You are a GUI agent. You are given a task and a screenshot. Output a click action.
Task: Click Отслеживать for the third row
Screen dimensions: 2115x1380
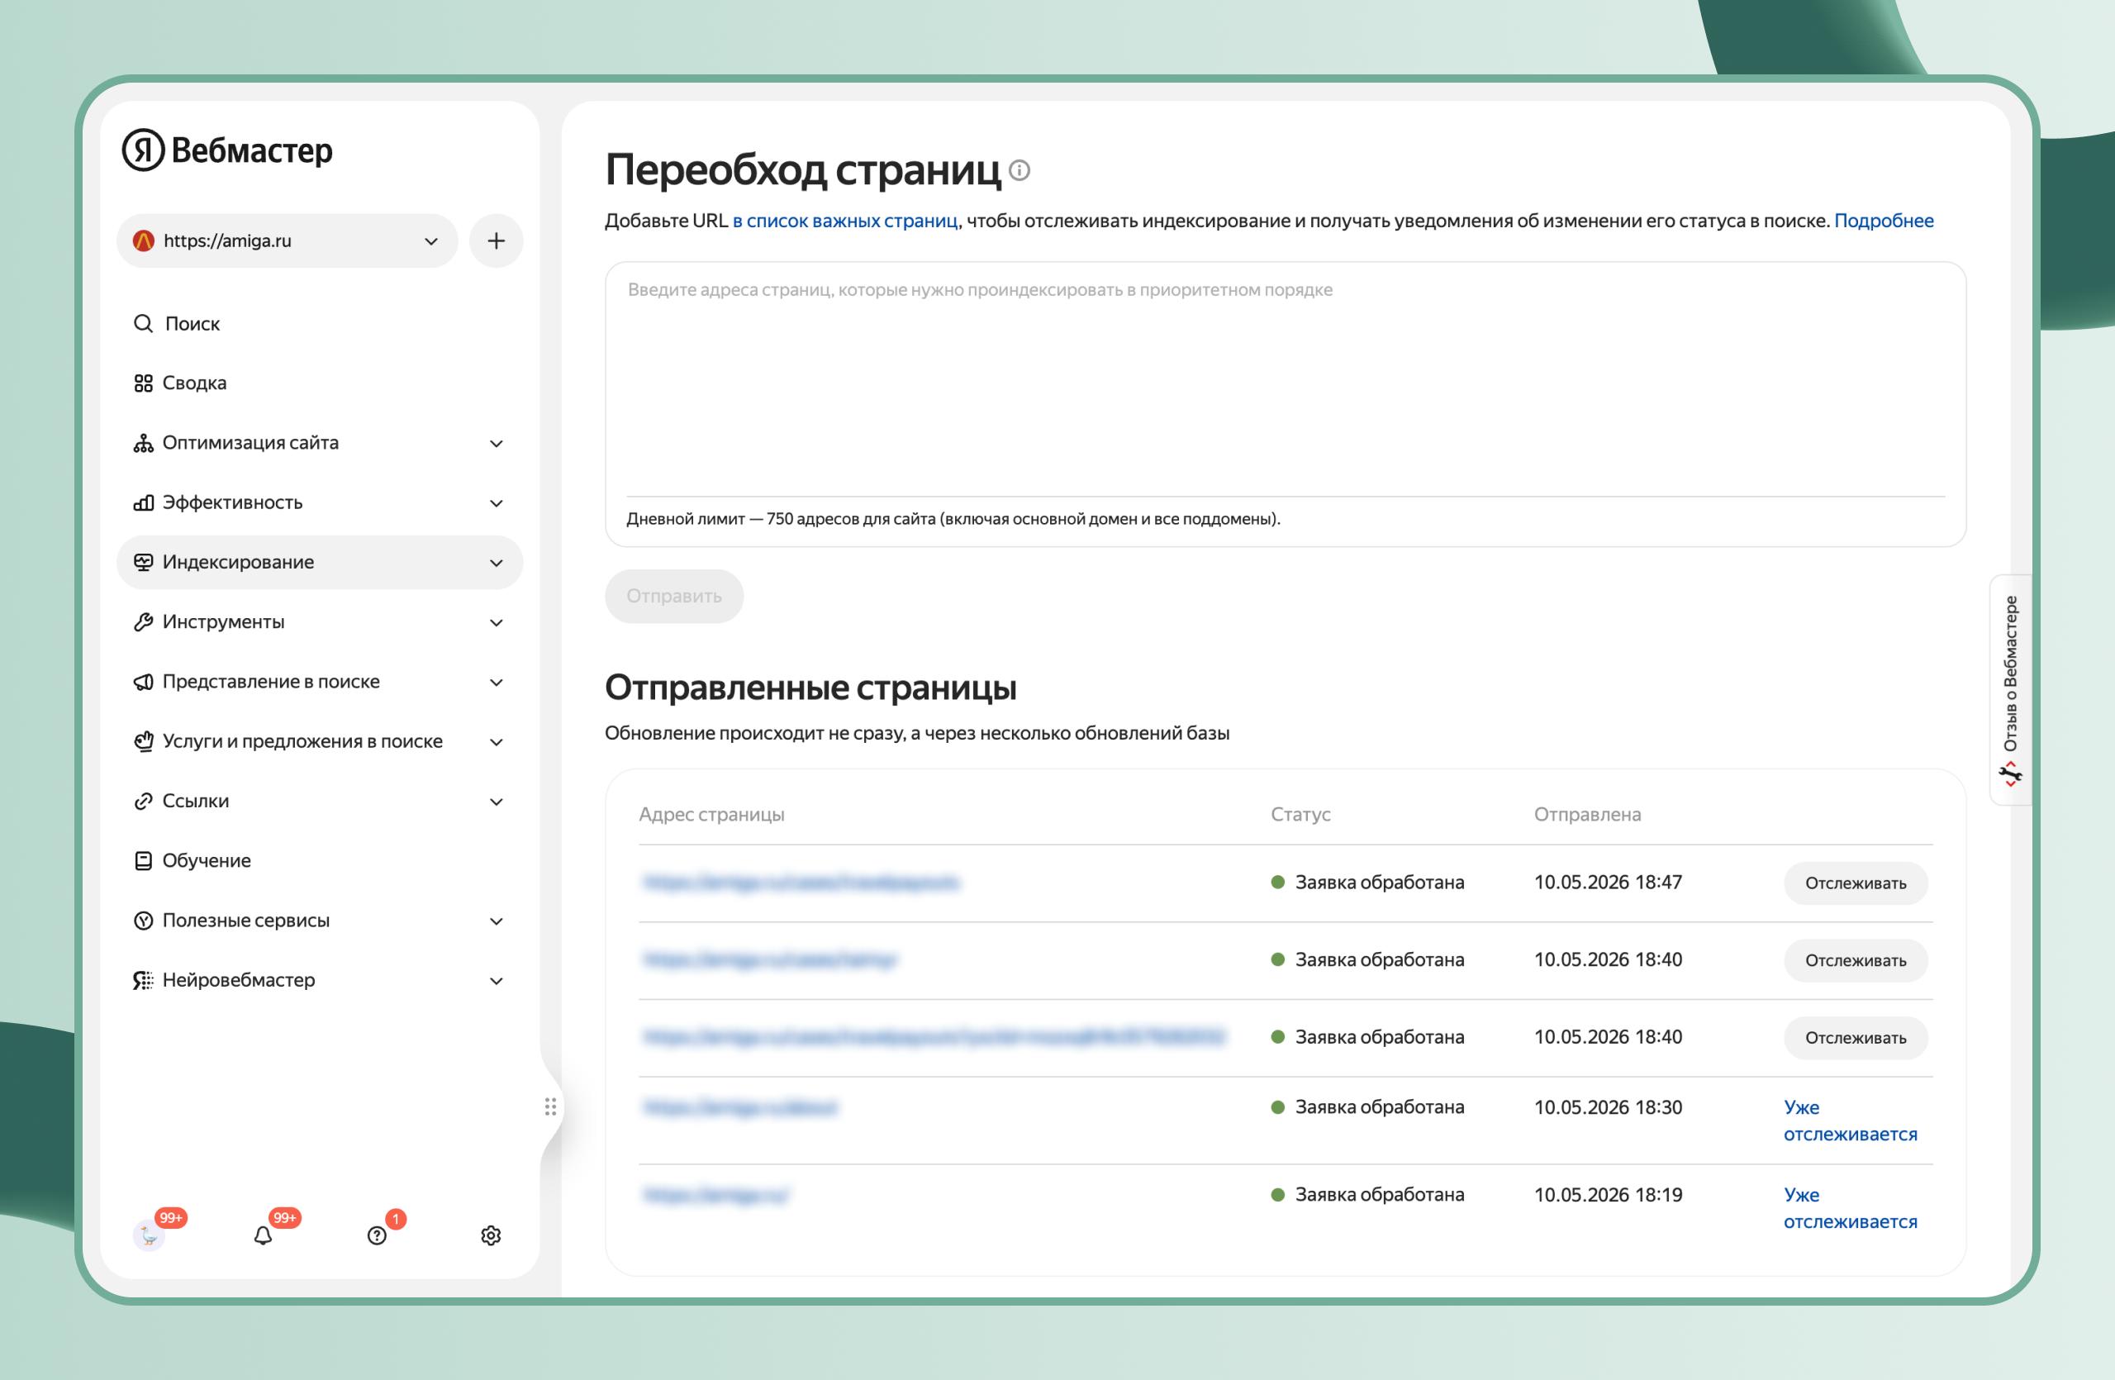pos(1856,1038)
